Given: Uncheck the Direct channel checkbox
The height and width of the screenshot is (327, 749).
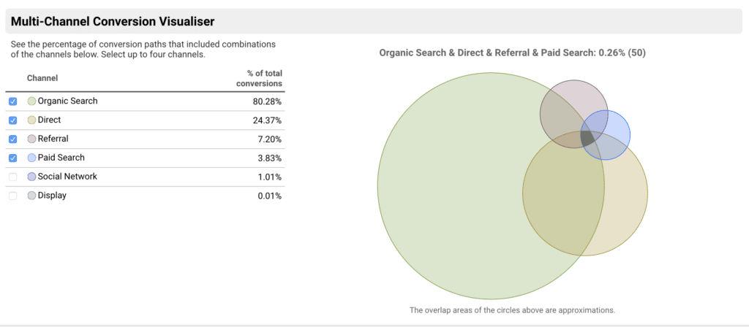Looking at the screenshot, I should point(12,120).
